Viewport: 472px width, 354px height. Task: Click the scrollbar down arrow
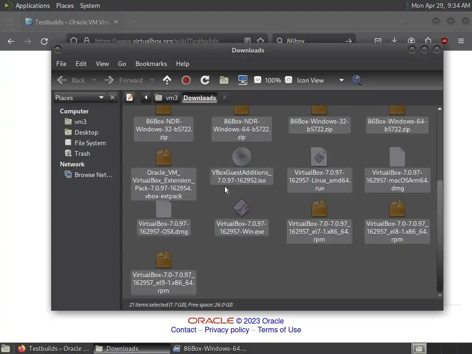(x=440, y=295)
